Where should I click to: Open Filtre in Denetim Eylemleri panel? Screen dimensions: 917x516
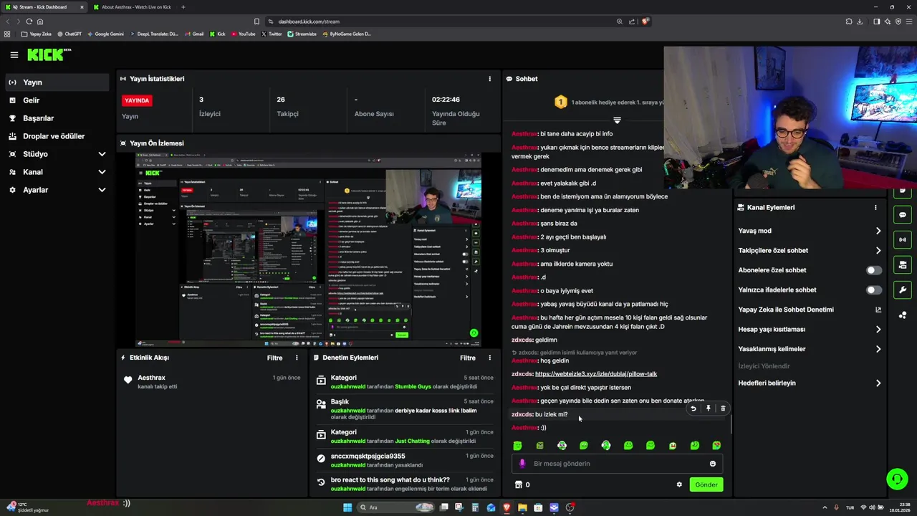pyautogui.click(x=468, y=358)
